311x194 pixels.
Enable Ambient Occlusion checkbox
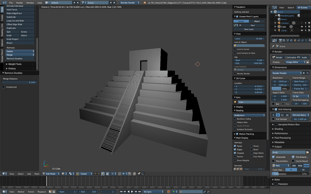pyautogui.click(x=235, y=129)
